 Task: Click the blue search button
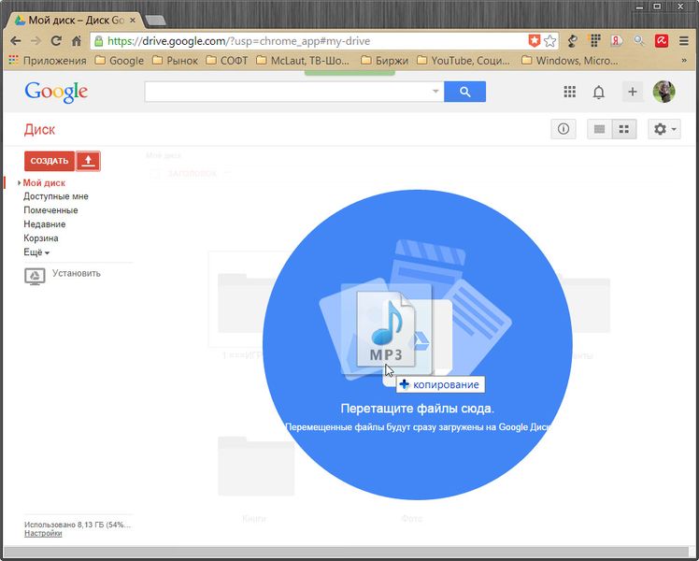point(465,92)
